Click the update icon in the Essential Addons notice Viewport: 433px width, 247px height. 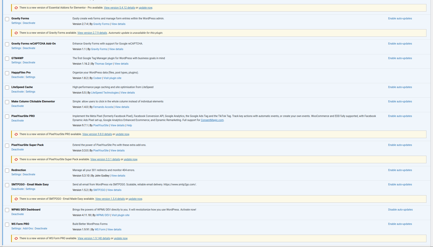coord(16,8)
